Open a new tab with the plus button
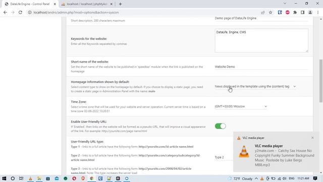323x182 pixels. [x=120, y=4]
